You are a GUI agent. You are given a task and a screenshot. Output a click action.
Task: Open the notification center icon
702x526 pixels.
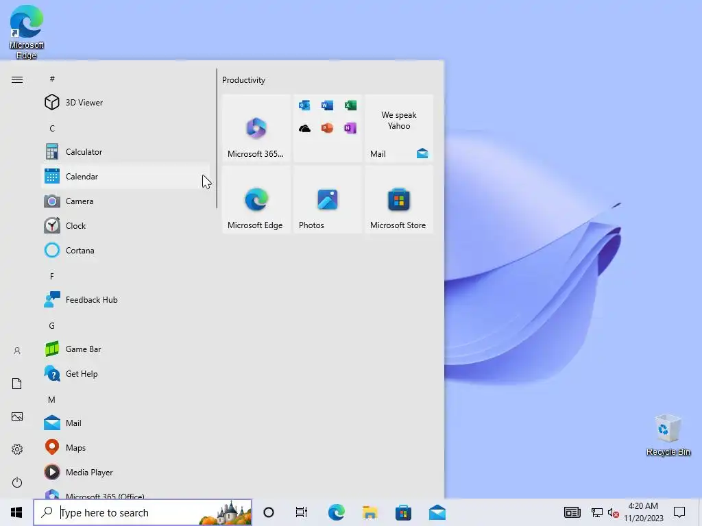coord(679,512)
